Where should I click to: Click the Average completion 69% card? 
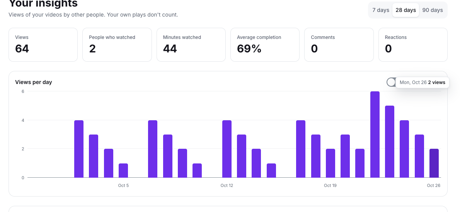coord(265,45)
